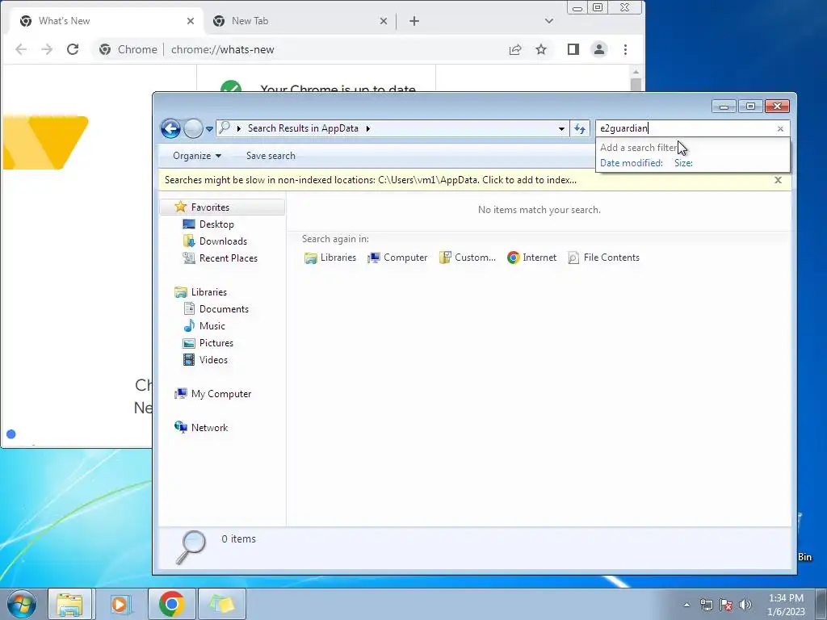Click Chrome taskbar icon

(x=171, y=604)
